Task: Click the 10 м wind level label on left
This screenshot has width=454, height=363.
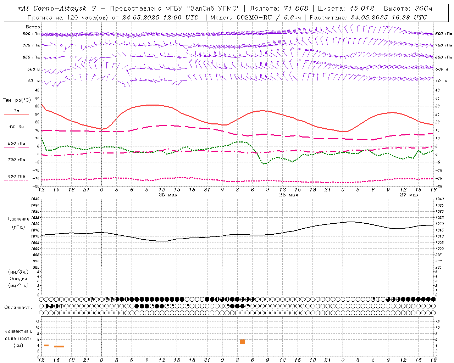Action: click(x=34, y=81)
